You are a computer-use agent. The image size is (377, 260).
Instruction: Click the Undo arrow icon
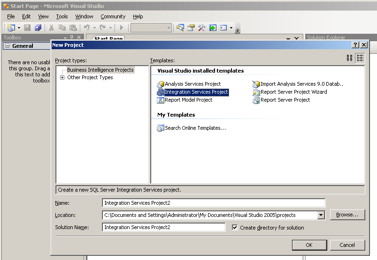pos(87,28)
